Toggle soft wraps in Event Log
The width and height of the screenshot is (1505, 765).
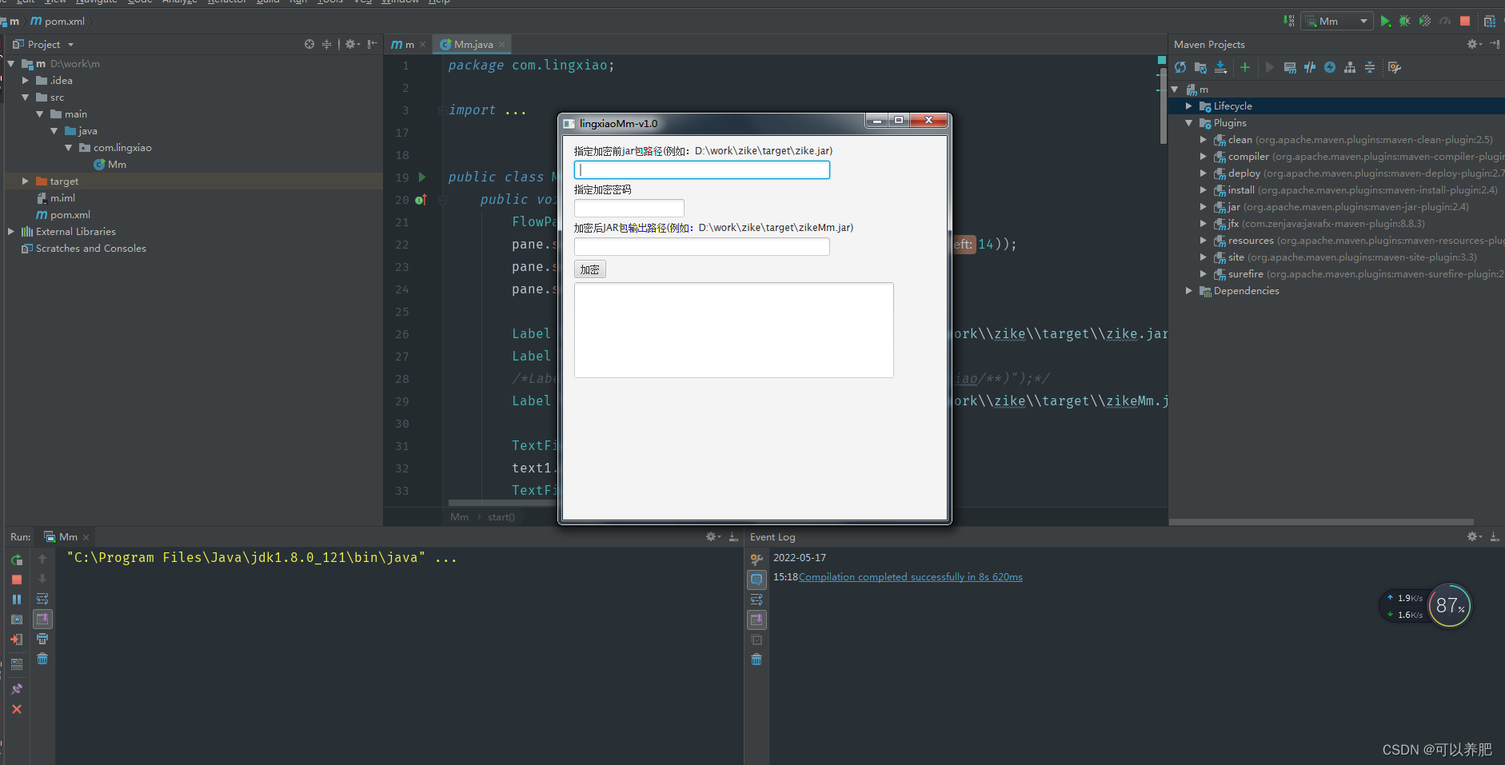(x=756, y=600)
